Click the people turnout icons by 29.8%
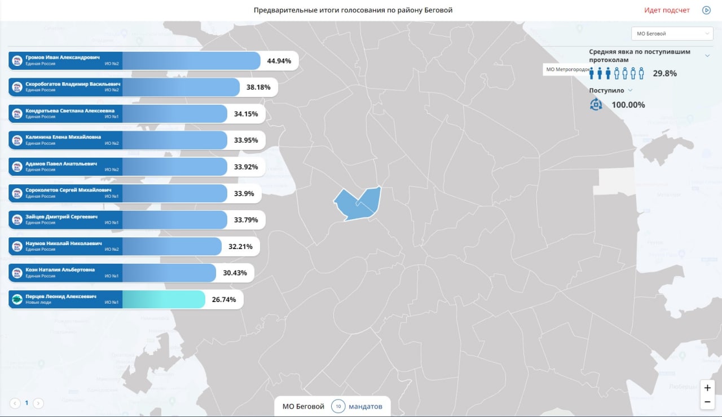The height and width of the screenshot is (417, 722). [x=617, y=73]
